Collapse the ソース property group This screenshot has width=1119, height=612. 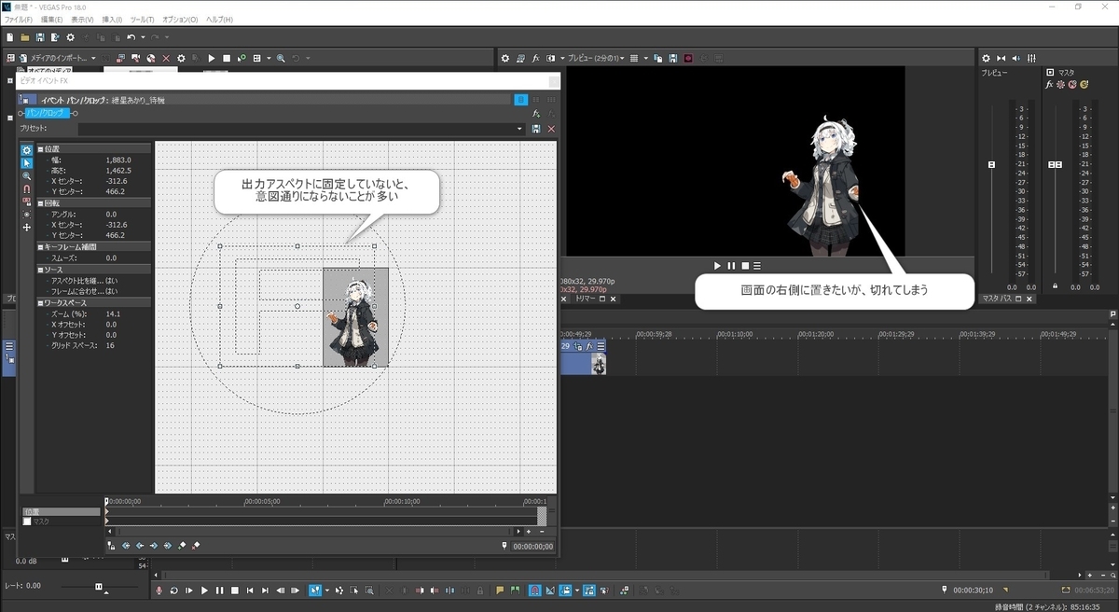coord(41,270)
